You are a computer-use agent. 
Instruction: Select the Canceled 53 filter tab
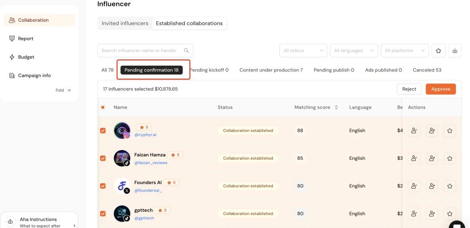click(426, 70)
